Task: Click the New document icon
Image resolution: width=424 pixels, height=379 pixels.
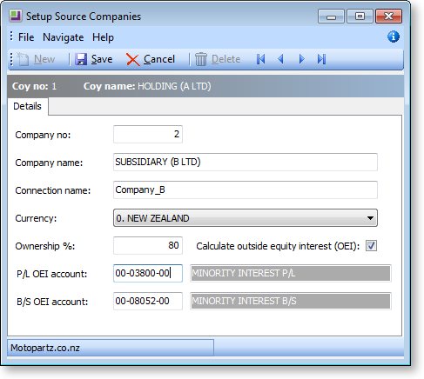Action: pyautogui.click(x=23, y=59)
